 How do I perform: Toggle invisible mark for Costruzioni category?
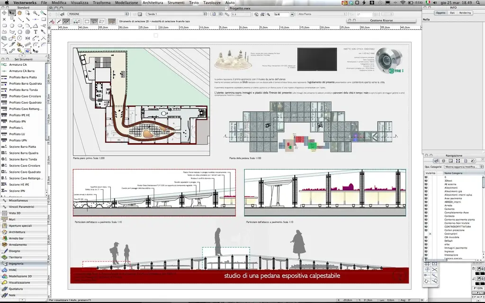coord(430,234)
